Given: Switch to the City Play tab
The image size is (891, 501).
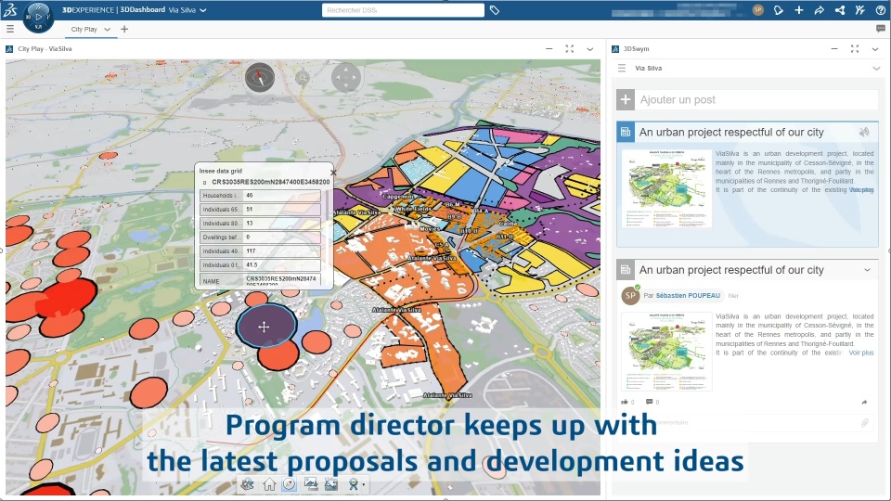Looking at the screenshot, I should (x=84, y=29).
